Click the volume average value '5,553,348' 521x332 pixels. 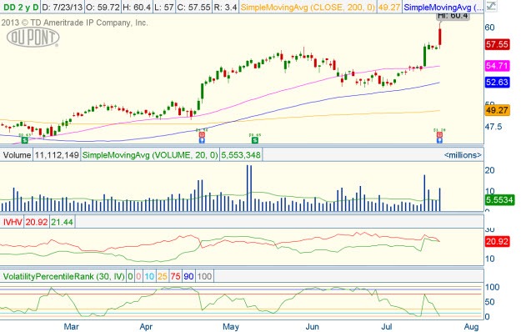coord(241,155)
